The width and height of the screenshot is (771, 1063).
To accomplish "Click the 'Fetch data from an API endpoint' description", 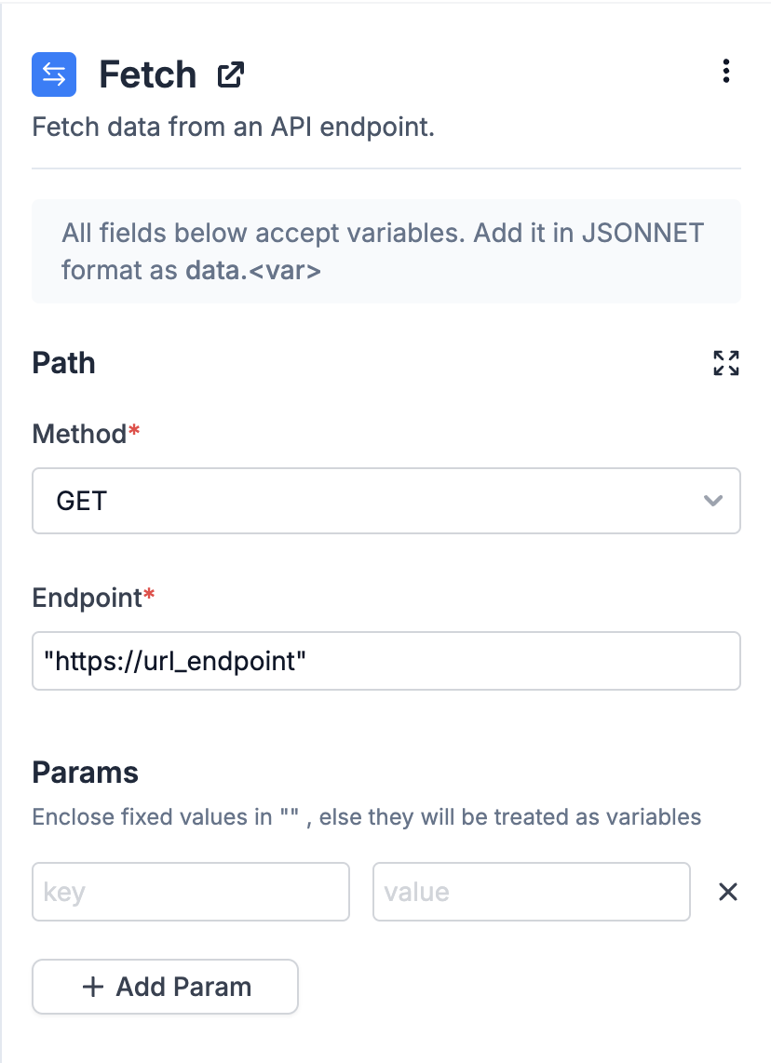I will point(234,127).
